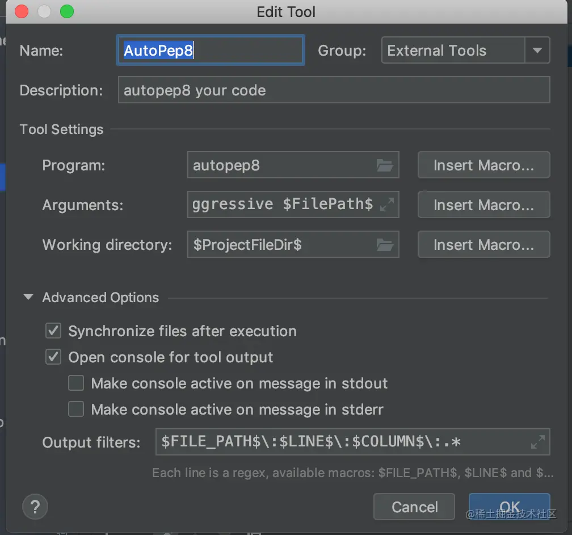Expand the Arguments field editor
The image size is (572, 535).
pyautogui.click(x=386, y=205)
